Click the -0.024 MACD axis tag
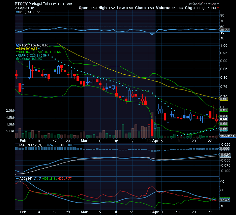The height and width of the screenshot is (215, 236). [x=225, y=154]
